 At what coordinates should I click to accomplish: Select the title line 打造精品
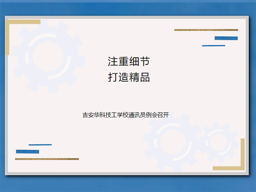click(128, 78)
